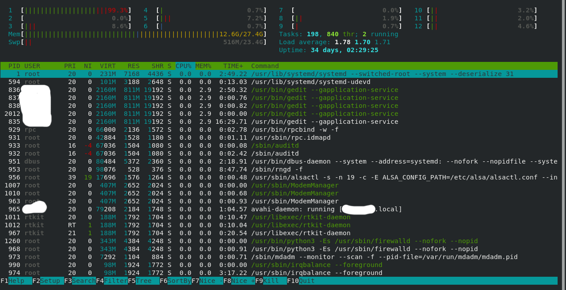Activate F4 Filter in the function bar
The image size is (566, 290).
112,281
